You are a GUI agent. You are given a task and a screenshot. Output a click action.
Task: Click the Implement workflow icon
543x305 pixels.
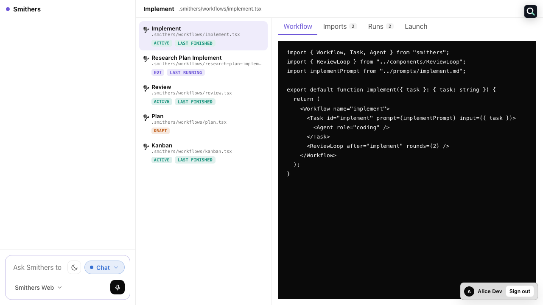pos(146,30)
